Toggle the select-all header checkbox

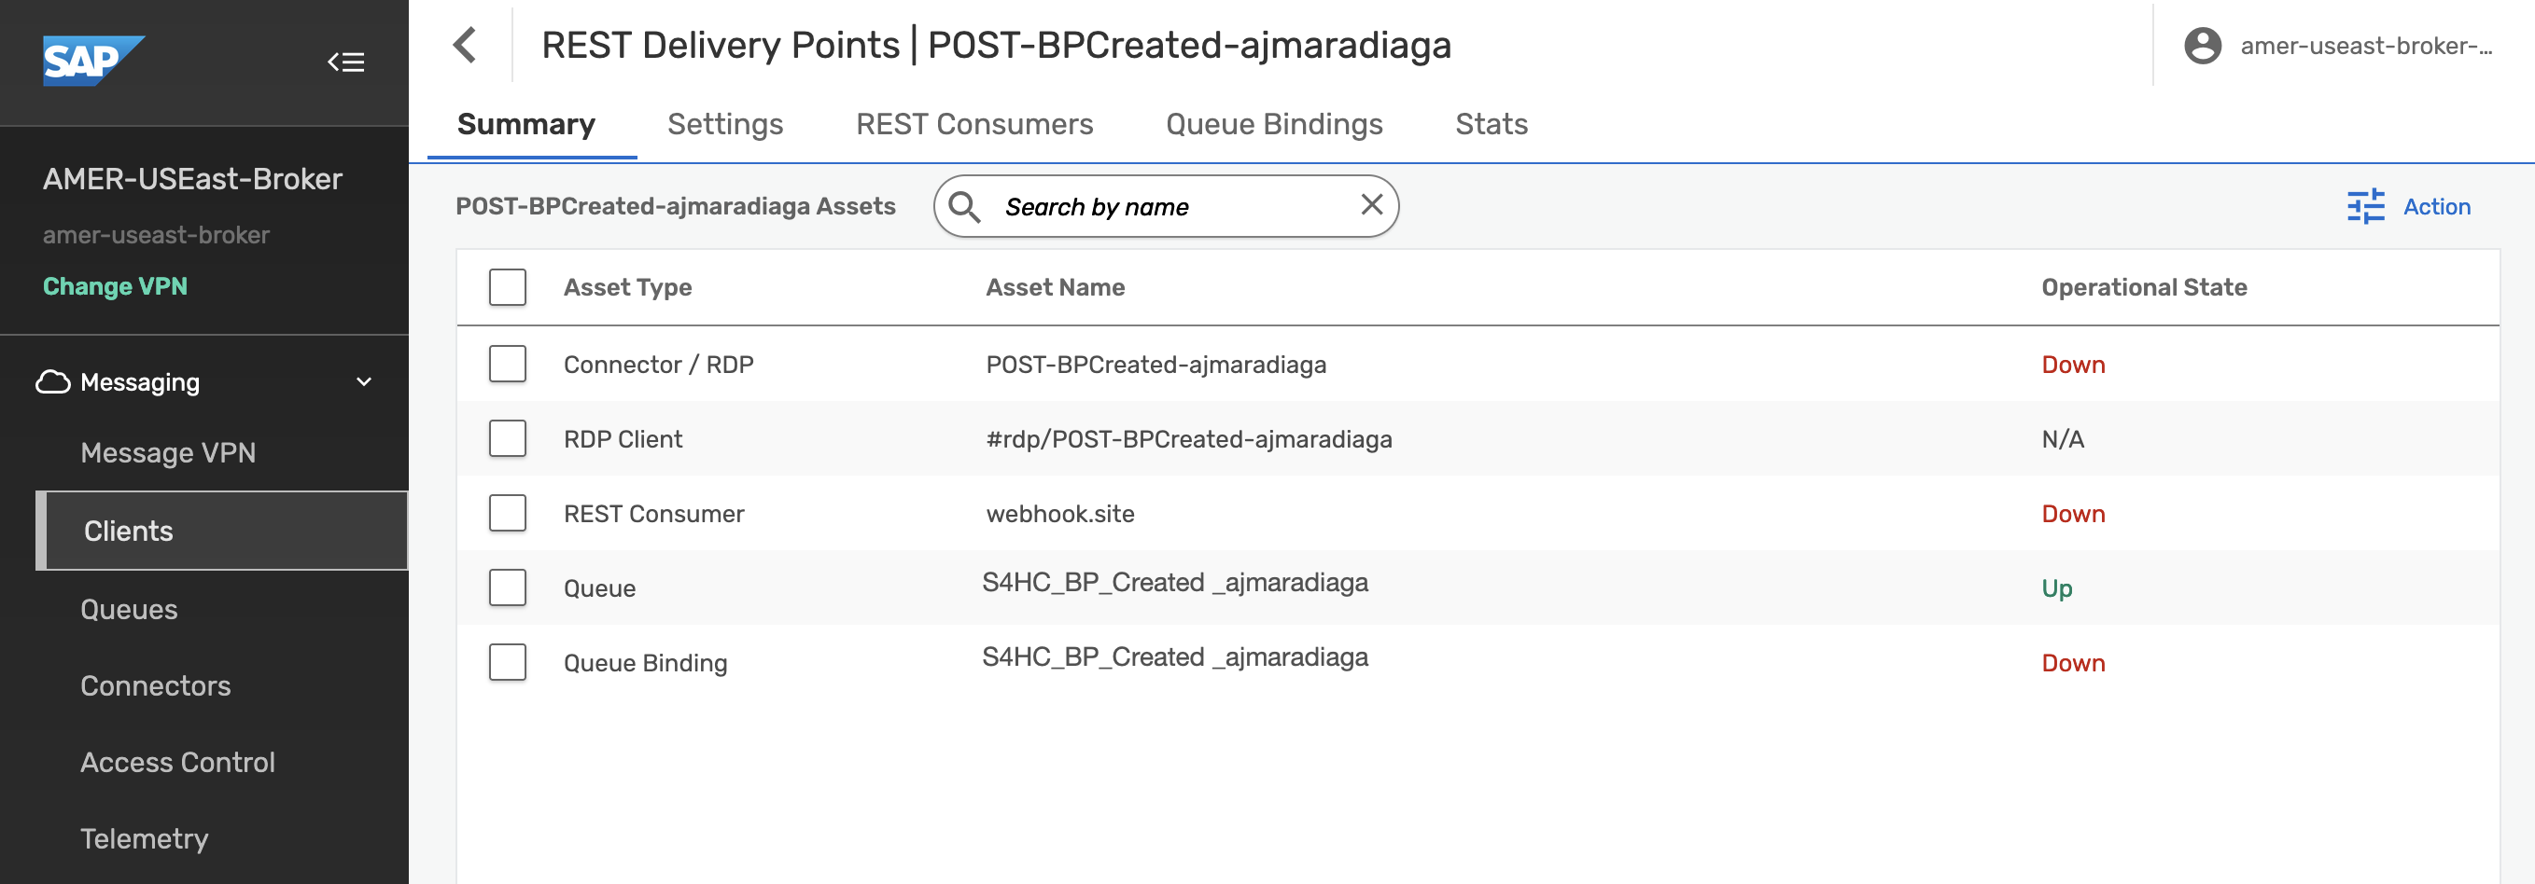pos(508,287)
